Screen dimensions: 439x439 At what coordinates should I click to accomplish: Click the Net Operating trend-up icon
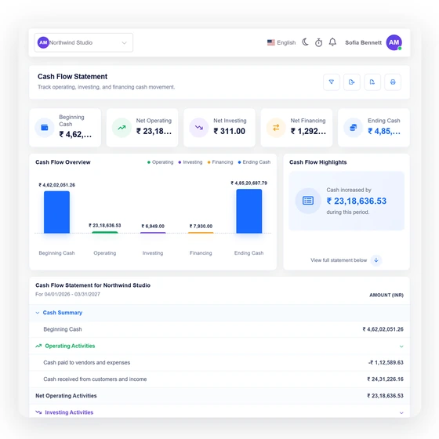(x=122, y=128)
